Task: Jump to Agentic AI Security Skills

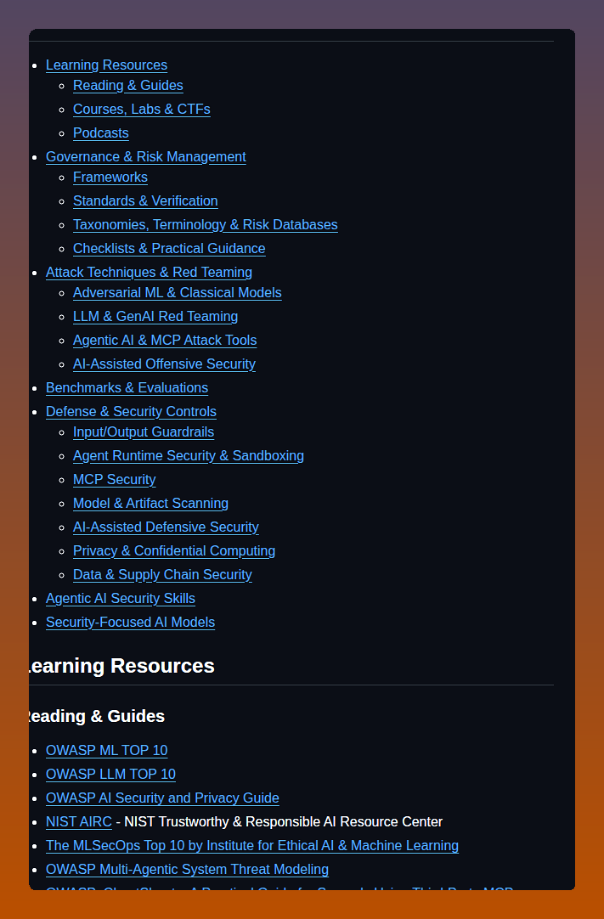Action: click(x=121, y=599)
